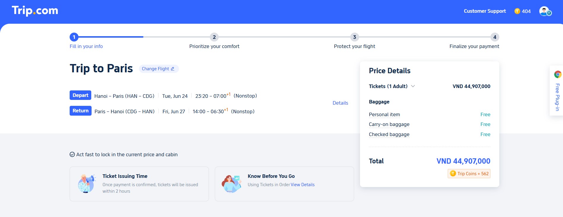This screenshot has width=563, height=217.
Task: Click the Change Flight button
Action: click(159, 69)
